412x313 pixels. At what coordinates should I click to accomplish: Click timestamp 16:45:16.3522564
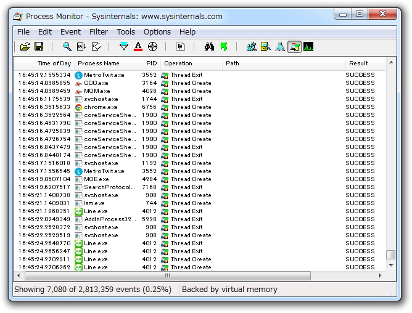(x=44, y=115)
